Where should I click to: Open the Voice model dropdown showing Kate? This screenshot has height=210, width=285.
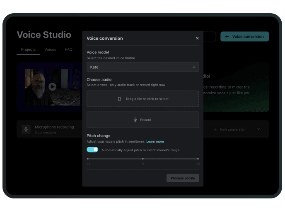pos(142,67)
